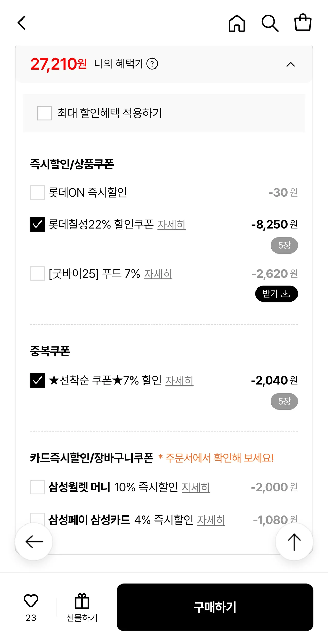Image resolution: width=328 pixels, height=642 pixels.
Task: Download the 푸드 7% coupon via 받기
Action: click(276, 294)
